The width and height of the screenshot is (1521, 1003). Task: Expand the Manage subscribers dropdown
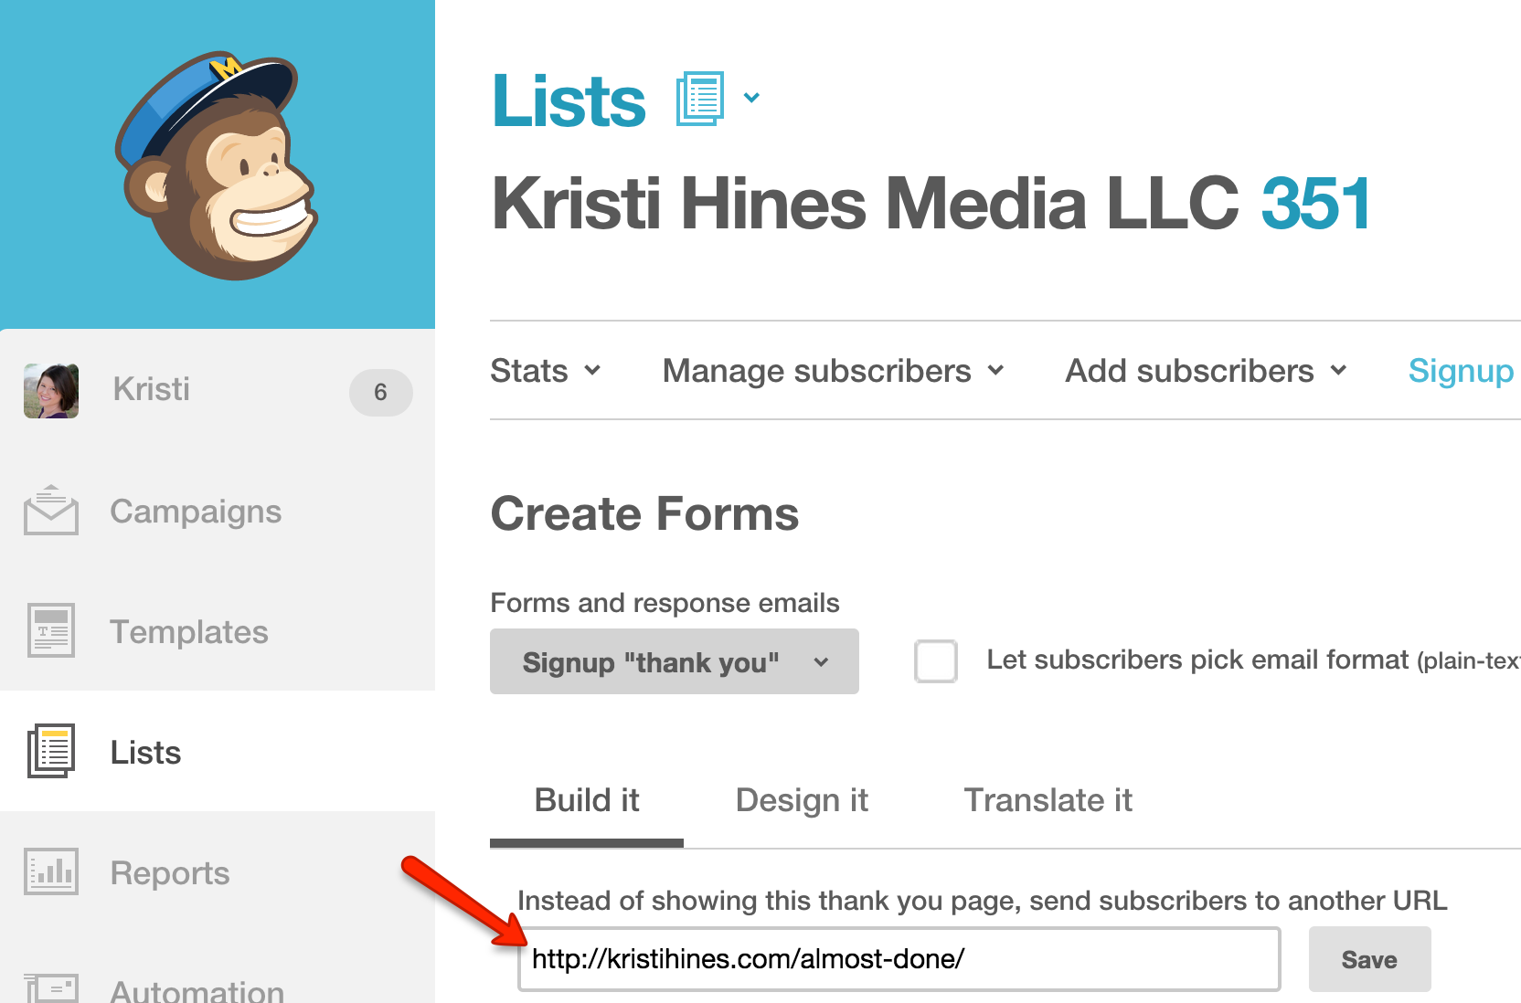[x=833, y=371]
